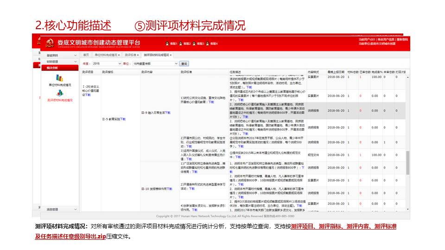Click the 查询 search button
445x250 pixels.
[184, 63]
